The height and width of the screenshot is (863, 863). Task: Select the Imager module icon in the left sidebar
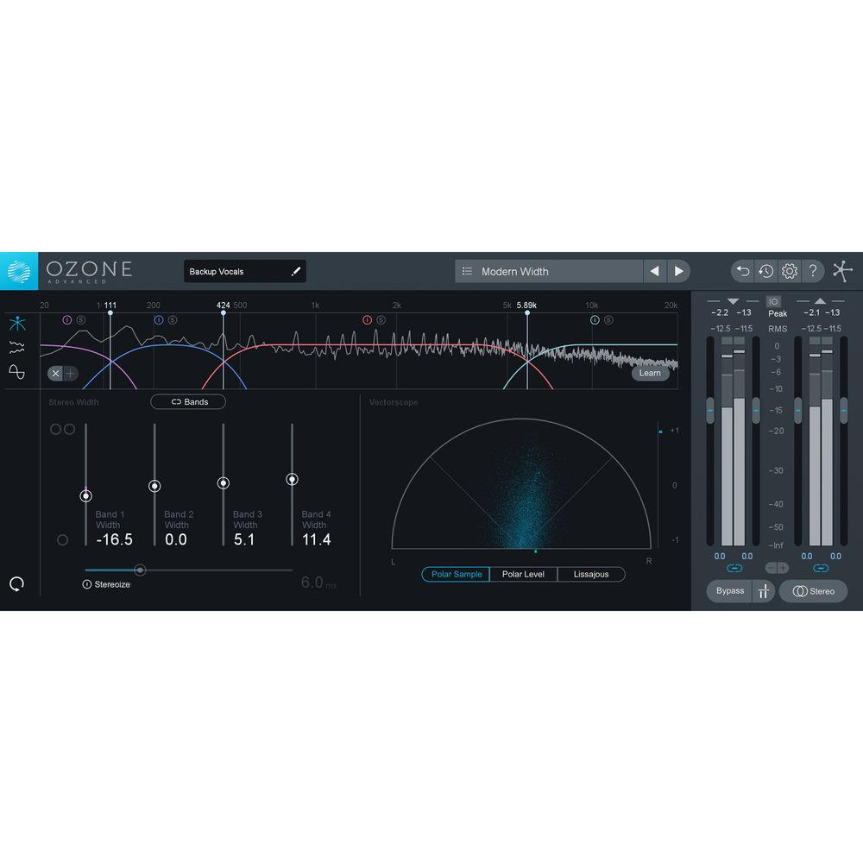click(x=18, y=324)
